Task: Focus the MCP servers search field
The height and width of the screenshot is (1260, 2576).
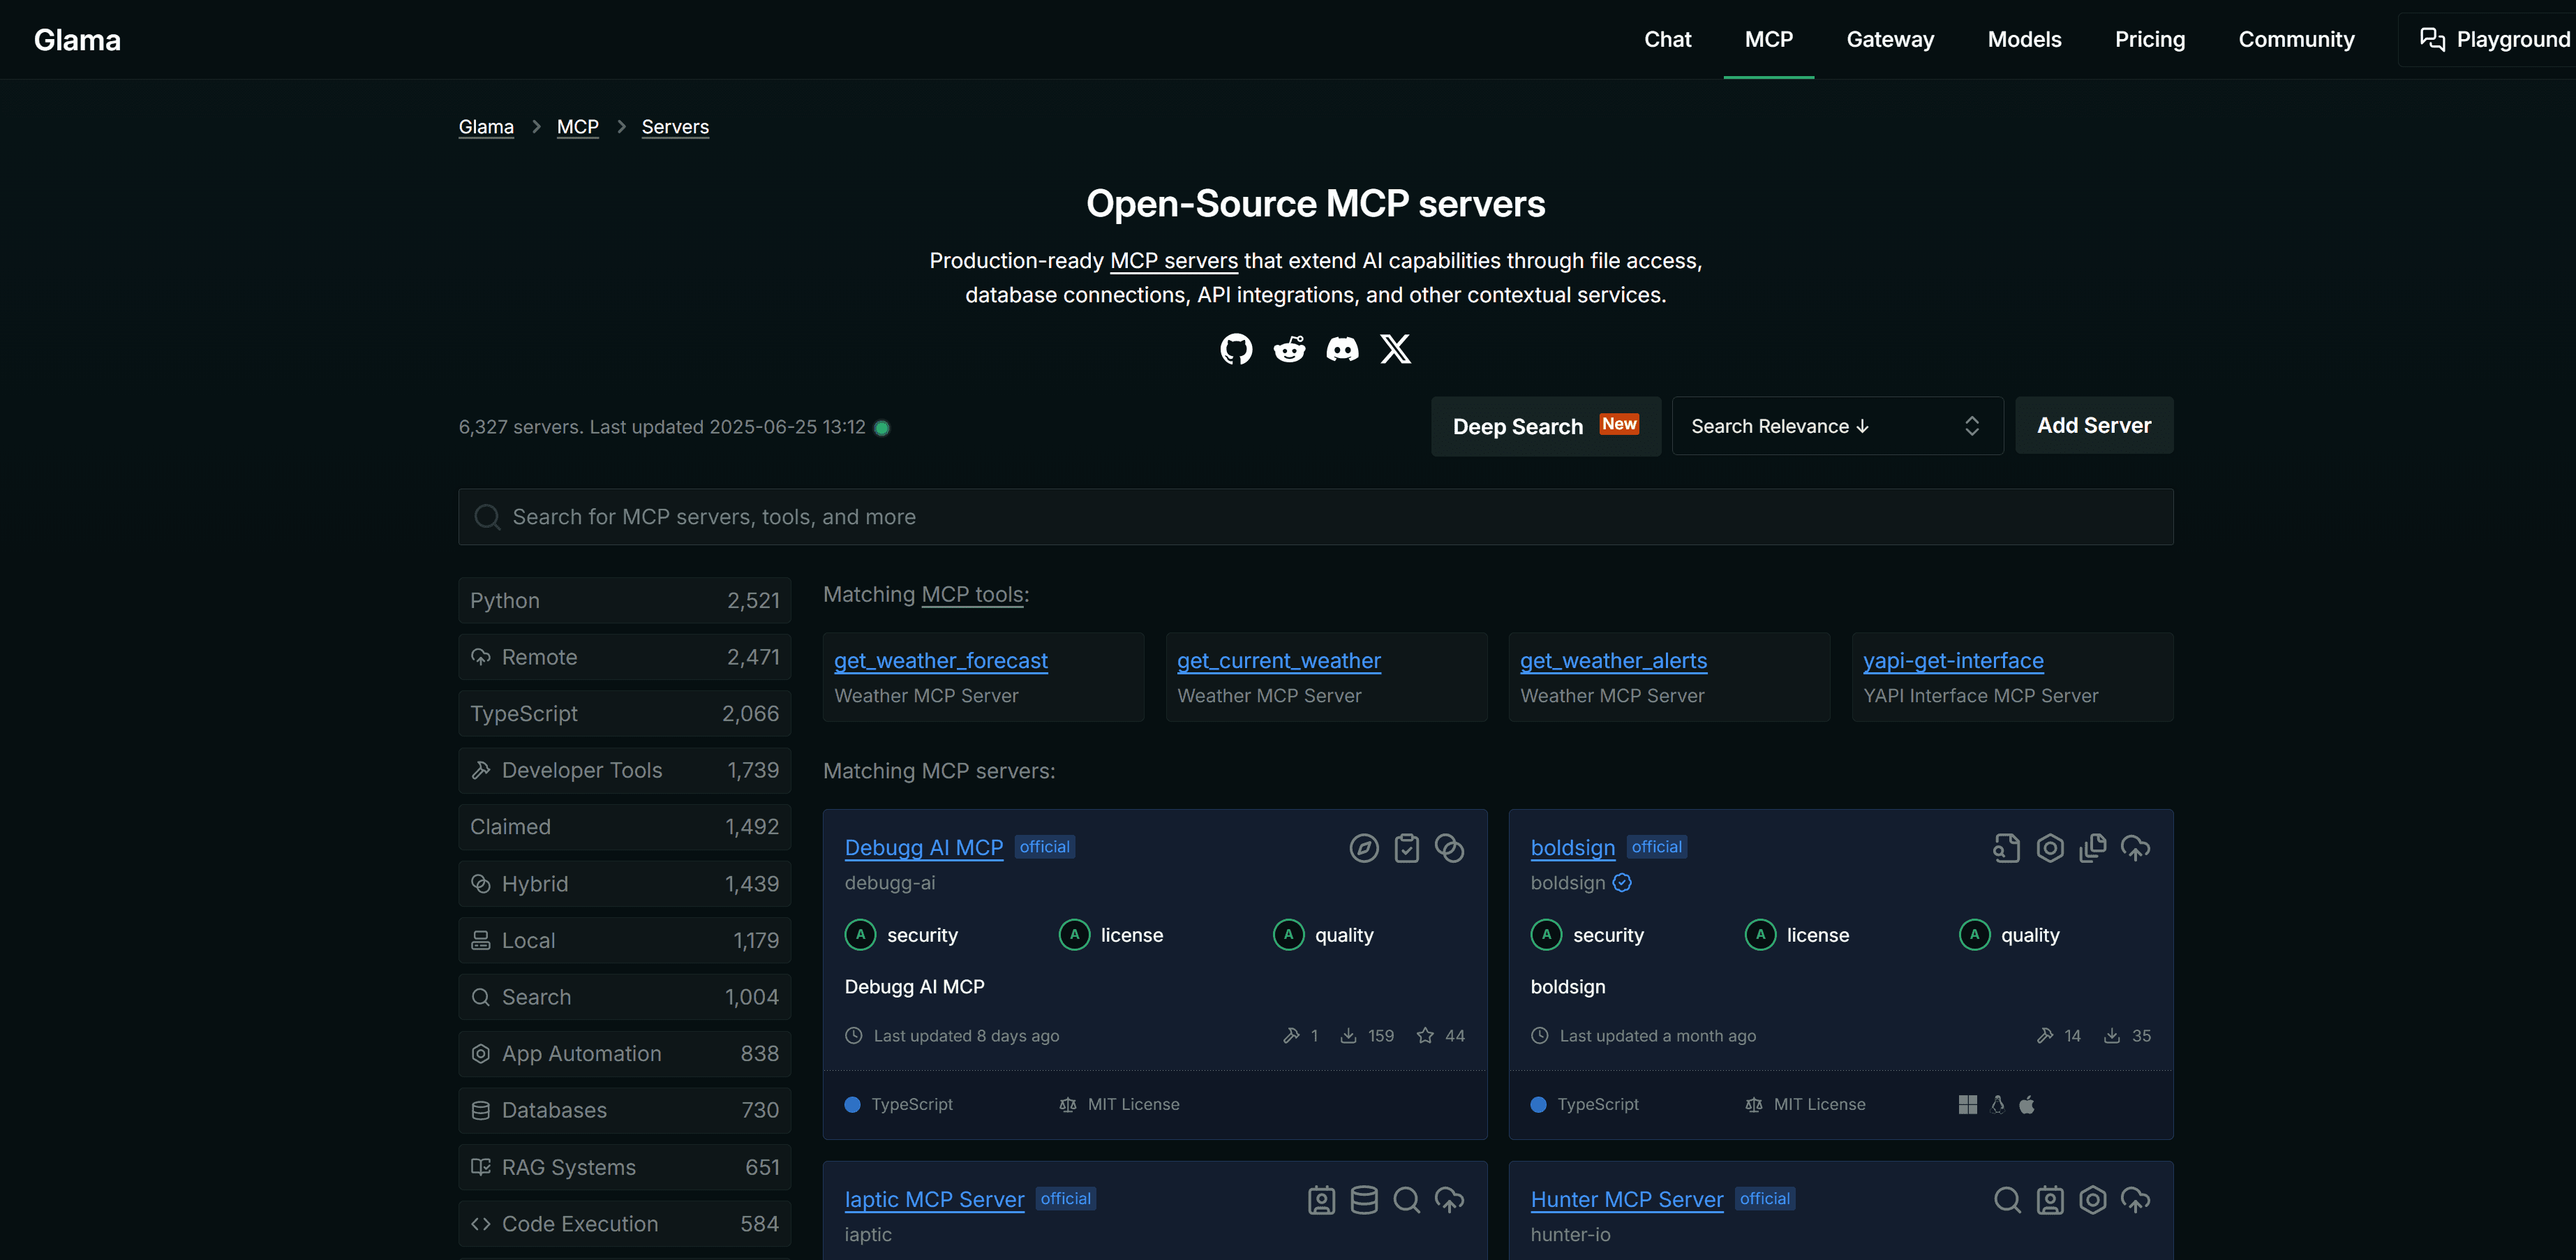Action: pos(1315,517)
